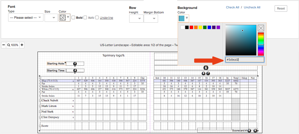Open the Row Height dropdown
Screen dimensions: 299x134
click(x=136, y=18)
